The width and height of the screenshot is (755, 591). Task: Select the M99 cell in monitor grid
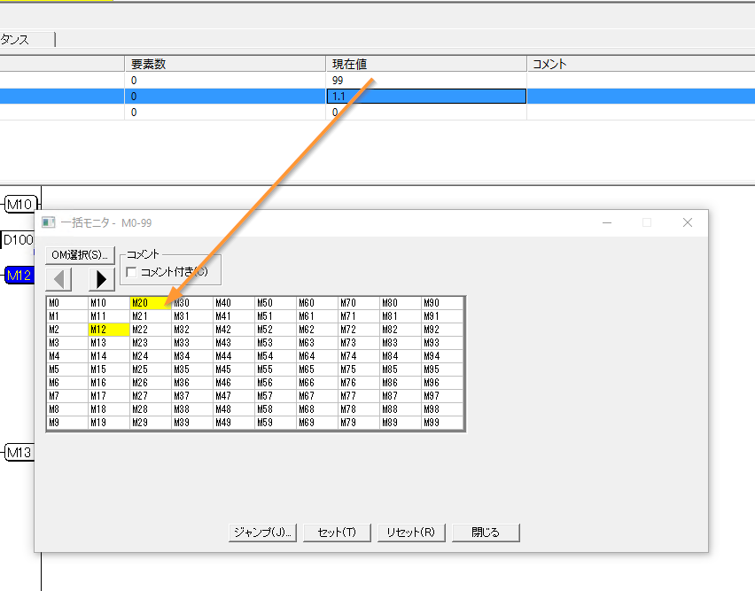point(441,423)
